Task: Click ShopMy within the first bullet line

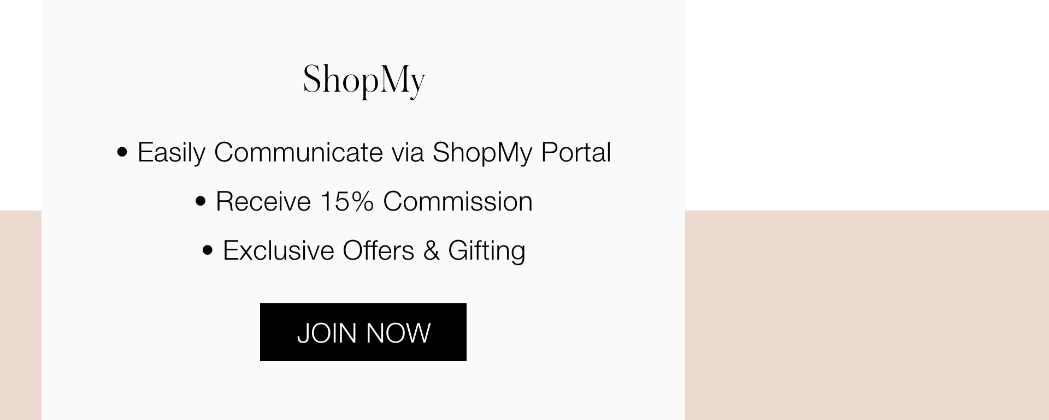Action: 482,153
